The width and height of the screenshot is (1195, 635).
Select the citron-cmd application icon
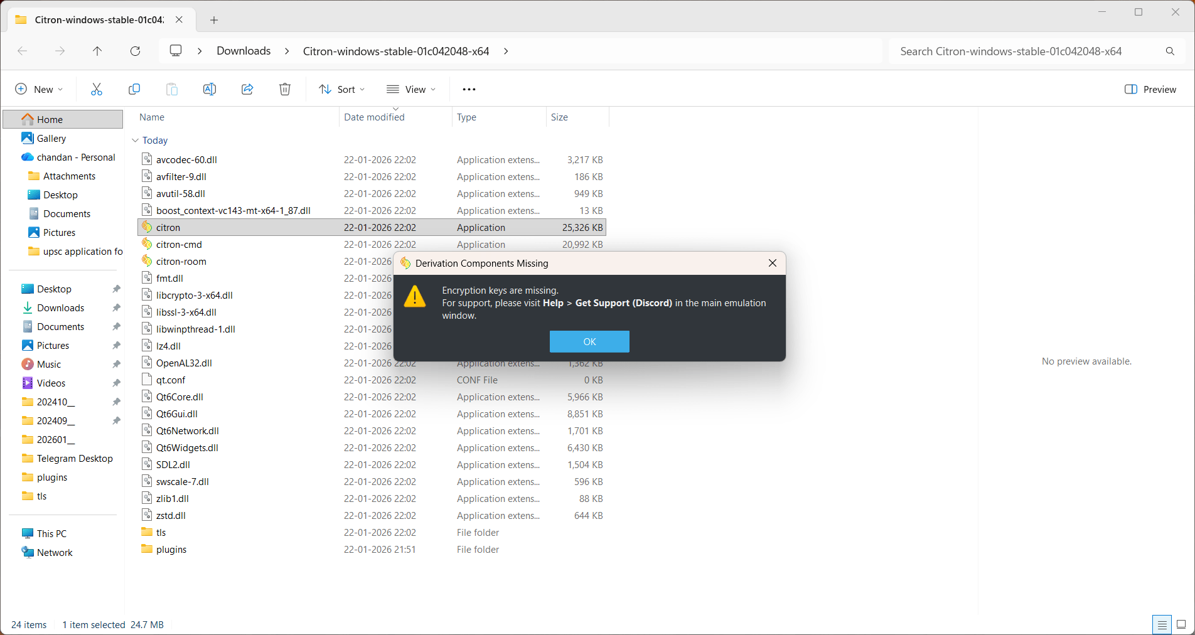147,243
